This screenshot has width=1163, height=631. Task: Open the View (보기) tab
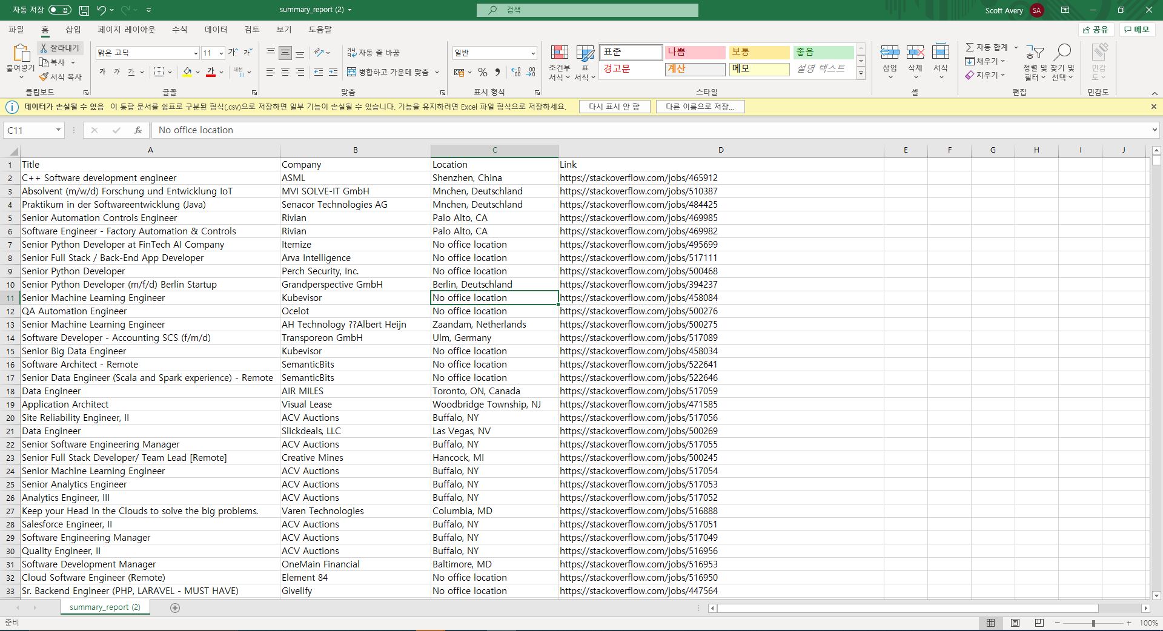tap(283, 29)
